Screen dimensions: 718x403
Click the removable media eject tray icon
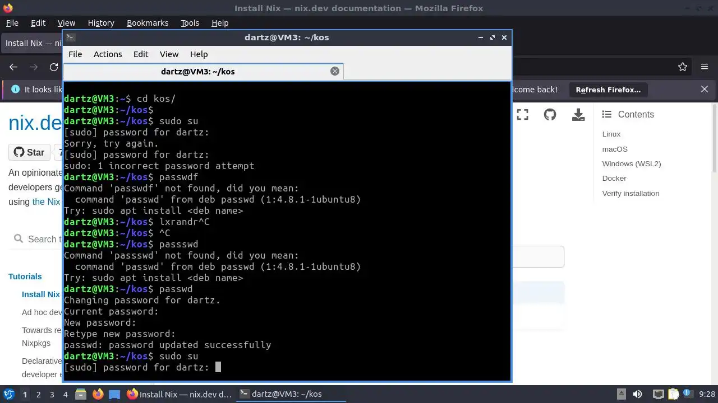[x=622, y=395]
